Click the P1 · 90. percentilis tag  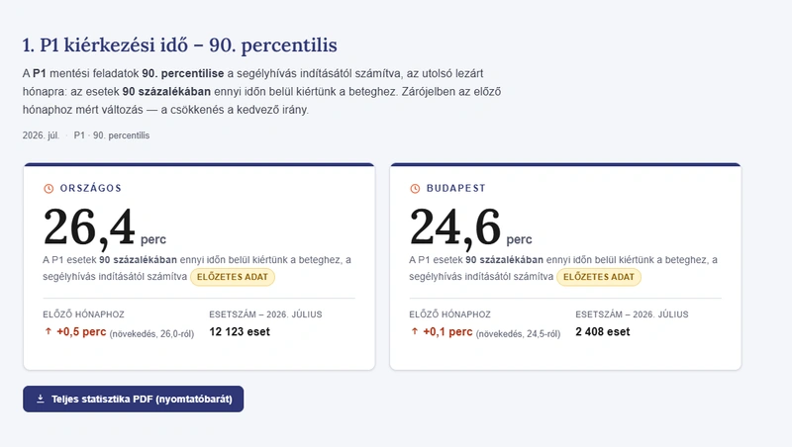pyautogui.click(x=112, y=135)
